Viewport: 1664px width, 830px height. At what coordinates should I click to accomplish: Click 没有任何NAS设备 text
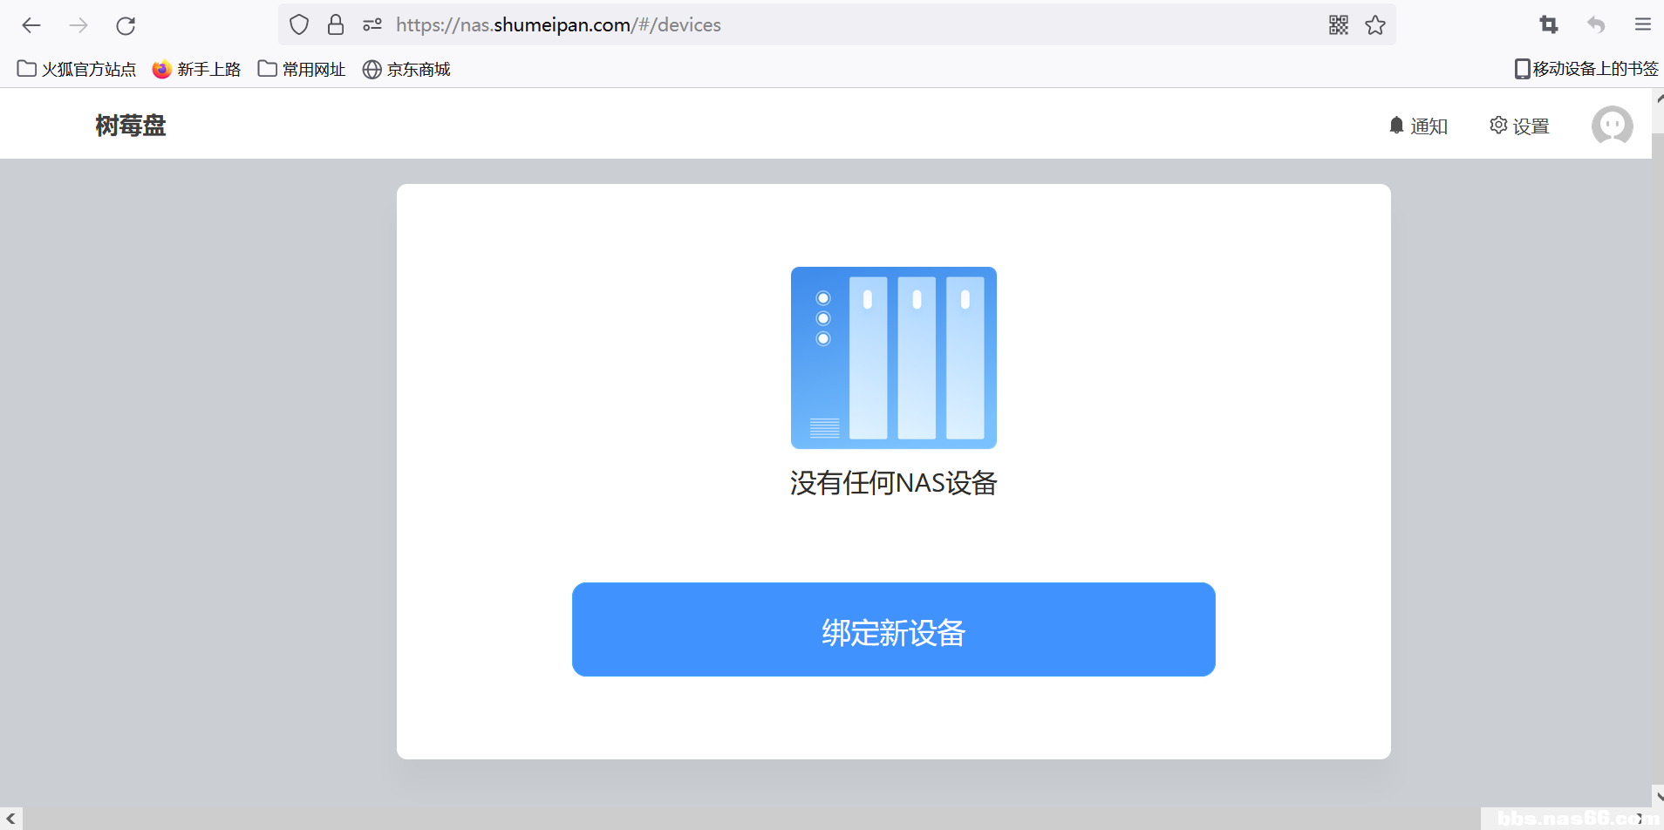(894, 483)
